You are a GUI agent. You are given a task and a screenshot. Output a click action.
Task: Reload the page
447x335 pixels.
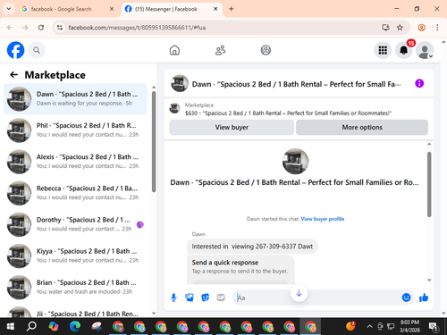(41, 28)
